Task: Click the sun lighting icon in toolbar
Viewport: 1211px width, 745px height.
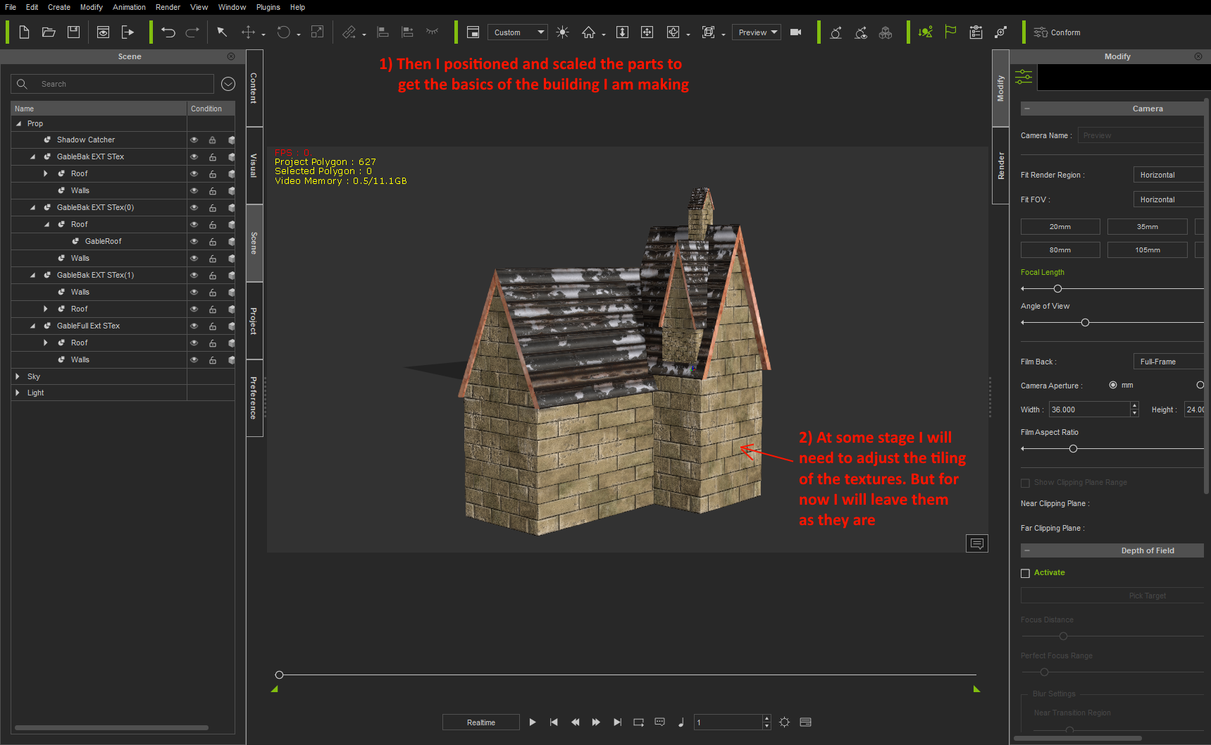Action: pos(562,32)
